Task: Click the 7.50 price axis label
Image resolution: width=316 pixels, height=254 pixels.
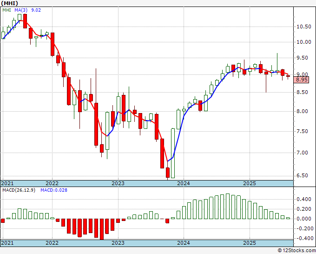Action: click(302, 131)
